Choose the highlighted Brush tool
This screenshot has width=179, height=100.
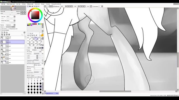click(x=36, y=39)
